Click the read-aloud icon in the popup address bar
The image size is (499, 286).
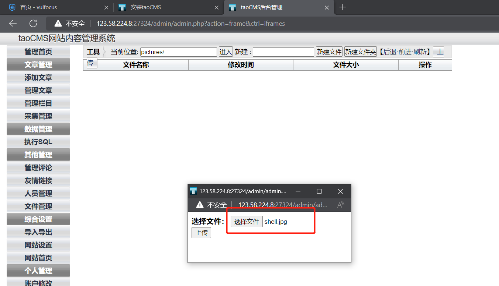pyautogui.click(x=341, y=205)
